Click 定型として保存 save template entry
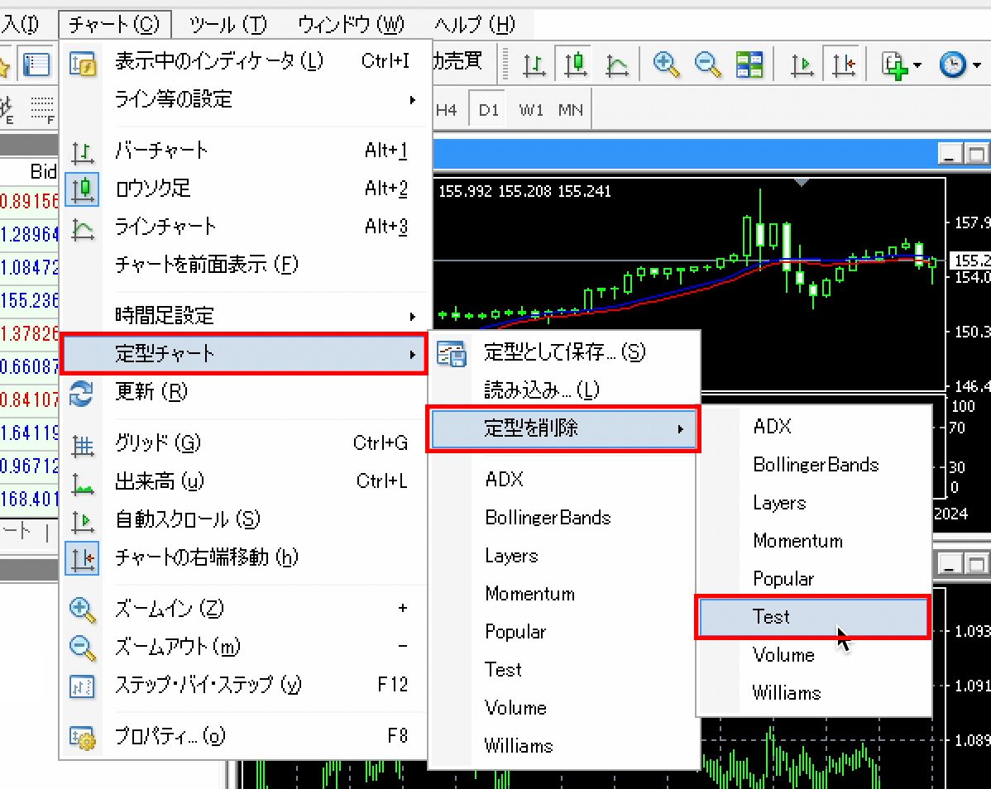Viewport: 991px width, 789px height. [x=563, y=352]
